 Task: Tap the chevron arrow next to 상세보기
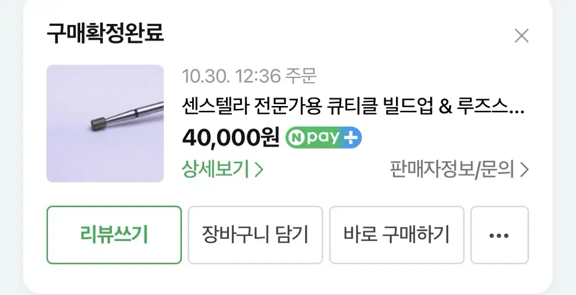click(x=259, y=169)
